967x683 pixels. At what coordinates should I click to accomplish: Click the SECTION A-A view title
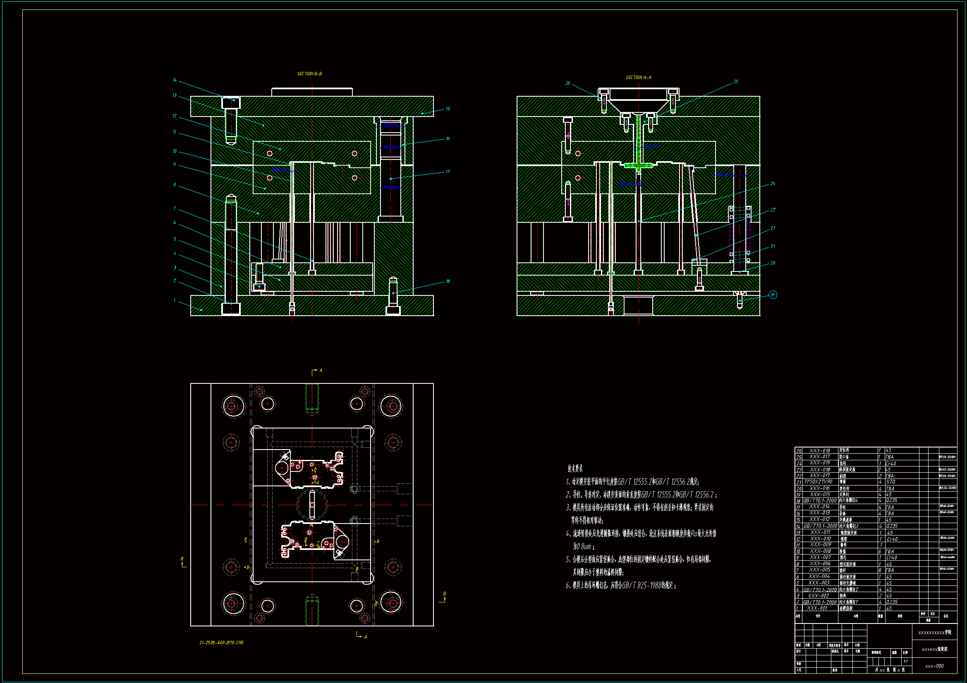[x=638, y=77]
